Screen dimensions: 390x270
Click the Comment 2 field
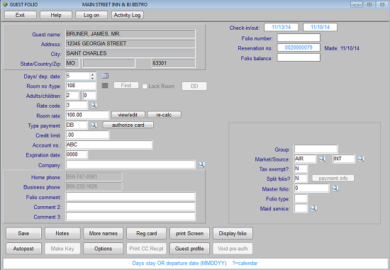click(x=130, y=207)
